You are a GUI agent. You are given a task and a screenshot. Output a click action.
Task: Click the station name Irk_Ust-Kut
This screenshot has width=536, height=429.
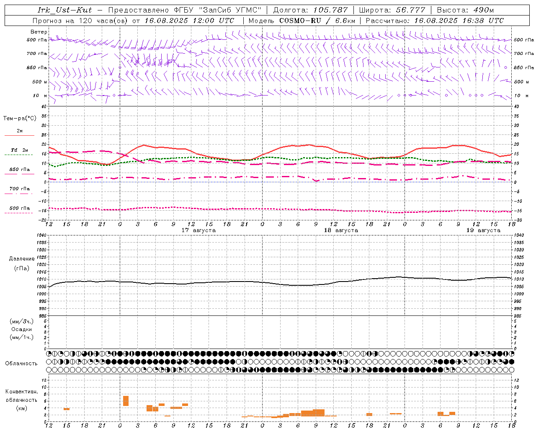64,10
